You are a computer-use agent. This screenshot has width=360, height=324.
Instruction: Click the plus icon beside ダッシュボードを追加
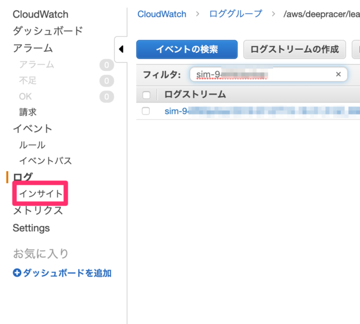coord(17,273)
